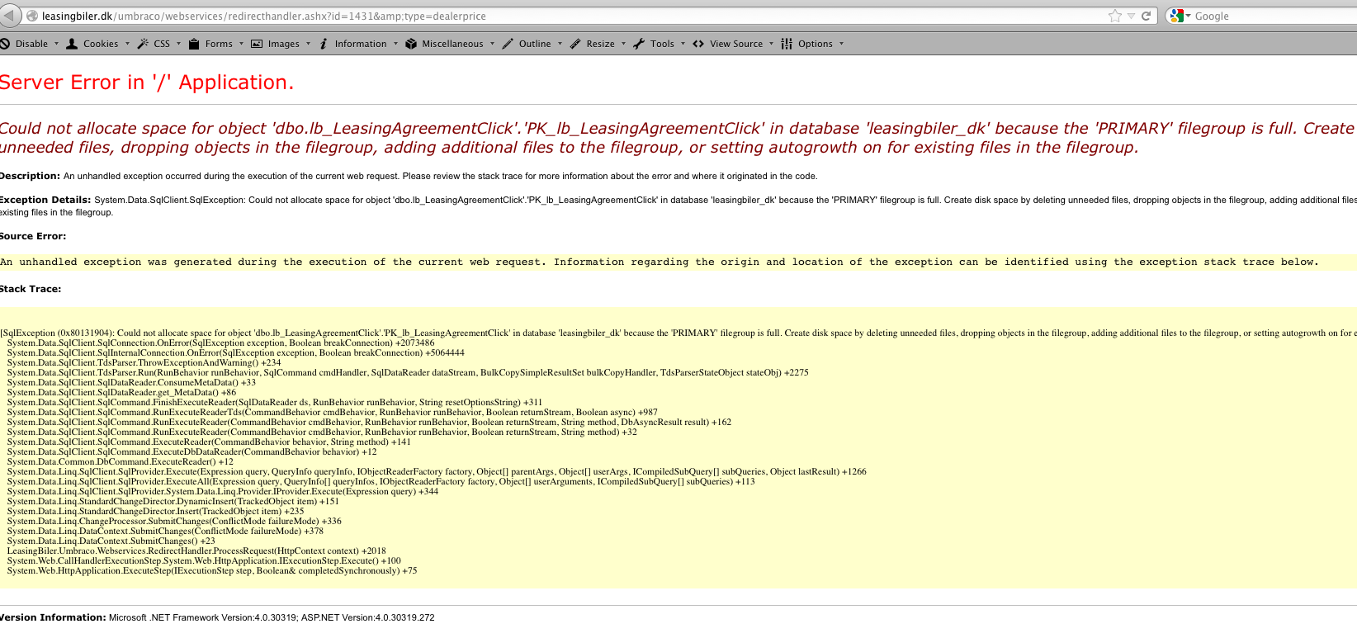Click the Google search engine icon
The height and width of the screenshot is (638, 1357).
[x=1177, y=16]
